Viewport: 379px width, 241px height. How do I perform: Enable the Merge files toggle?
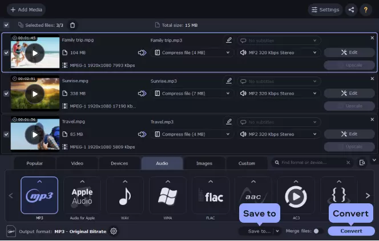click(x=317, y=231)
